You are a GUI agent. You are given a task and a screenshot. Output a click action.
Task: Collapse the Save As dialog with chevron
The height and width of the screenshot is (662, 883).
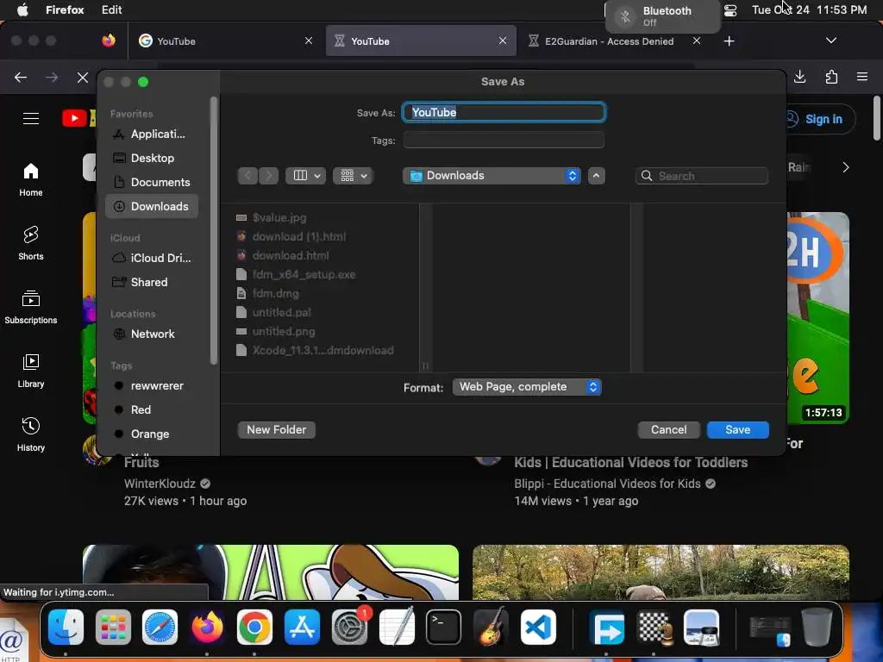597,176
